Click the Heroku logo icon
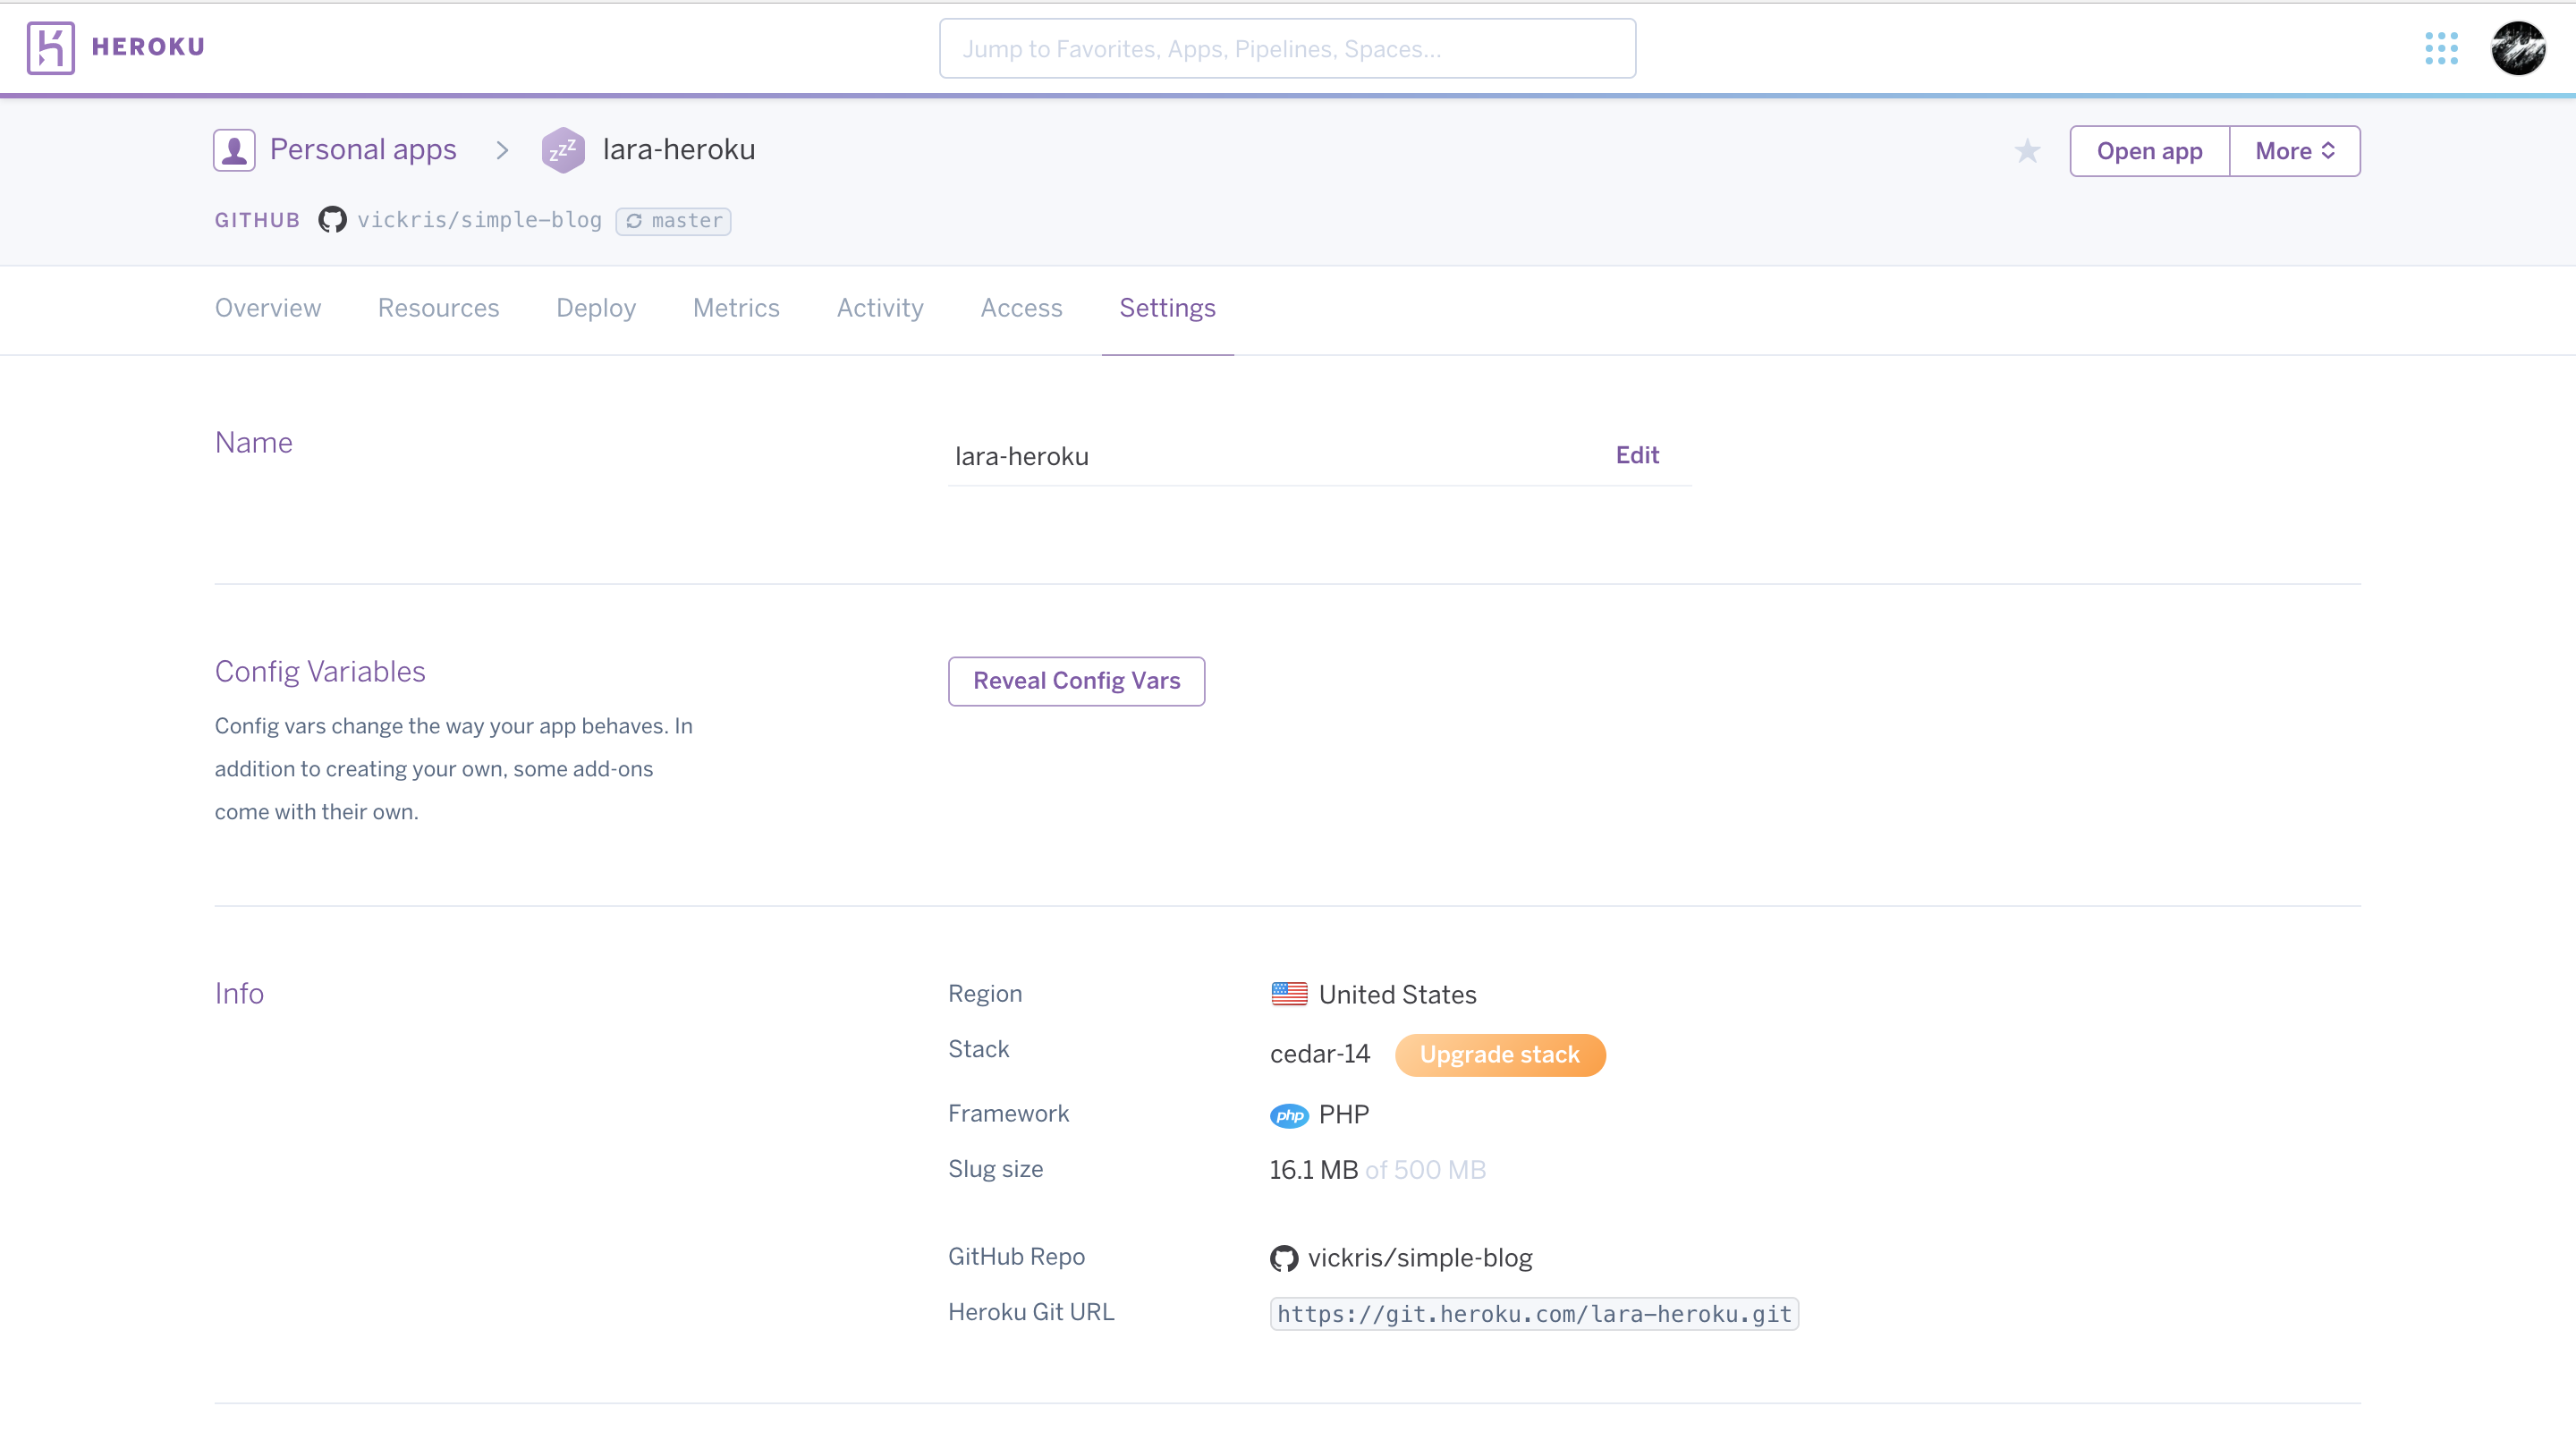2576x1440 pixels. point(50,47)
